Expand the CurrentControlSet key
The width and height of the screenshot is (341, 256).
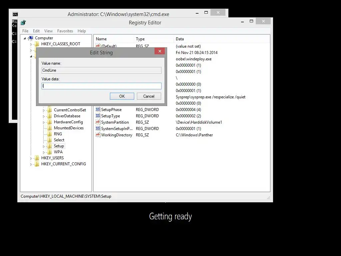tap(44, 111)
